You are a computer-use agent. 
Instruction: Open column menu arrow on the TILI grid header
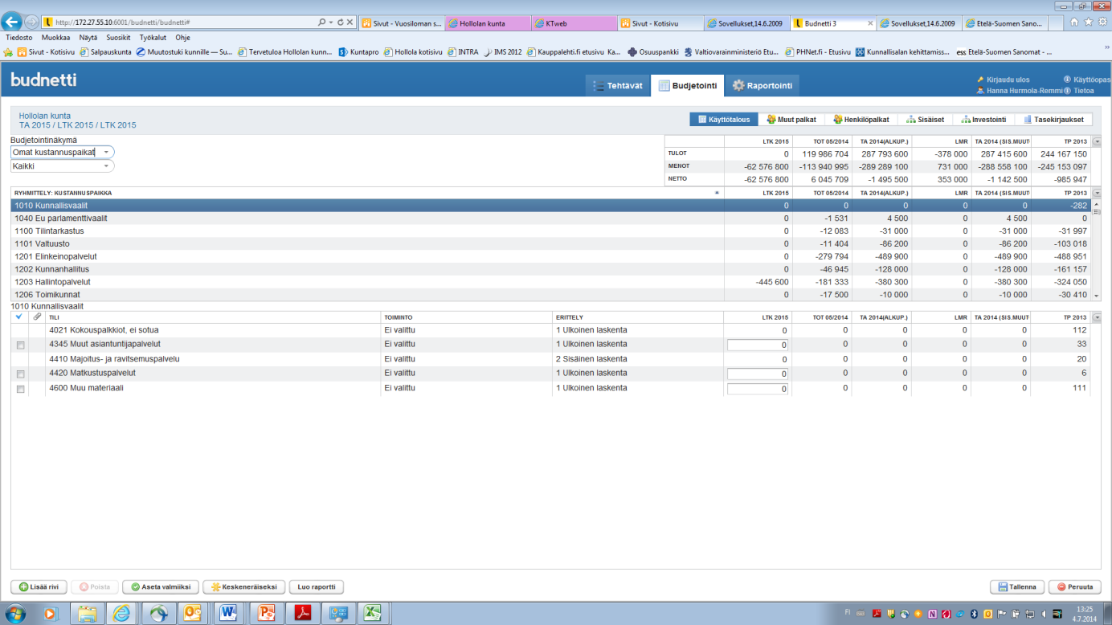click(x=1097, y=317)
